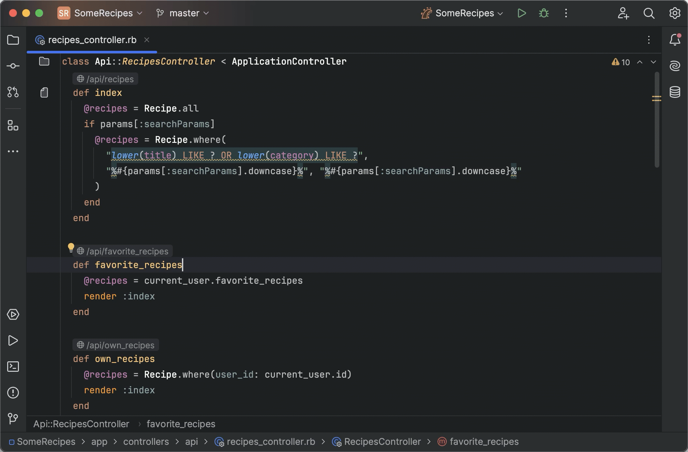Screen dimensions: 688x452
Task: Click the Debug SomeRecipes bug icon
Action: click(x=544, y=13)
